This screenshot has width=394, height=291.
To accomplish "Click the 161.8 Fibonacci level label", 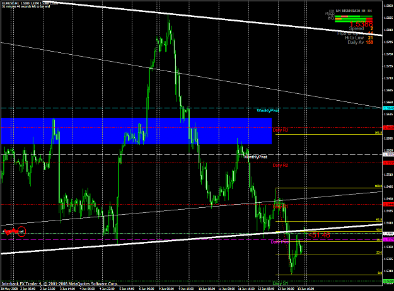I will click(379, 132).
